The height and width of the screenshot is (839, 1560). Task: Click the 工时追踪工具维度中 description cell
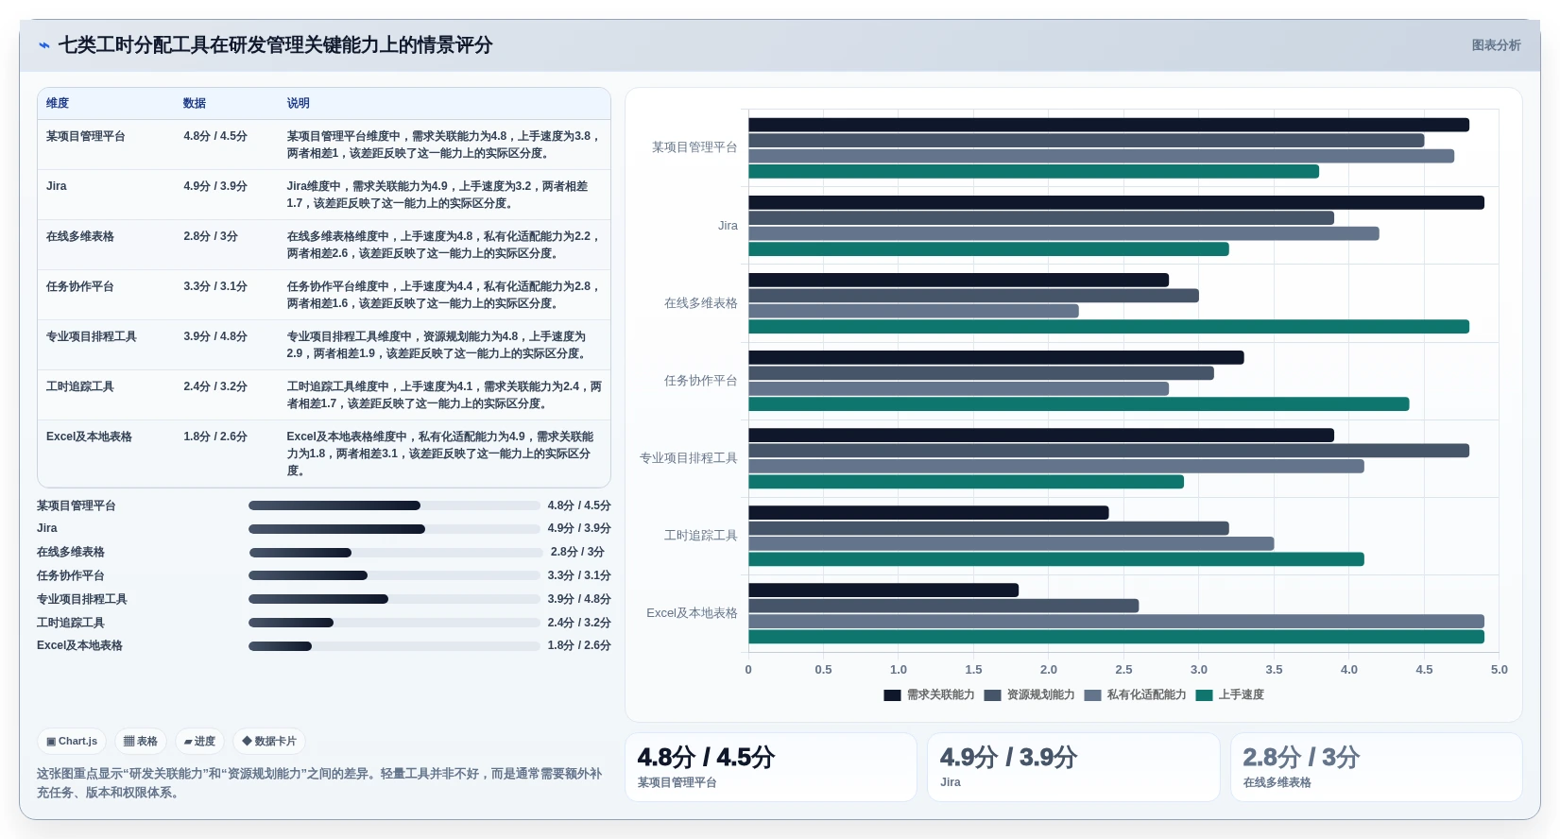(x=444, y=395)
